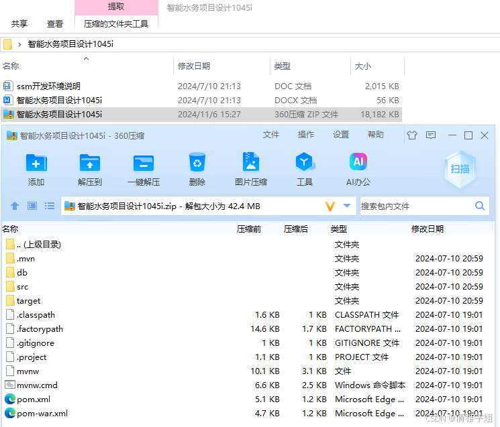500x427 pixels.
Task: Click the 添加 (Add) icon in 360压缩
Action: tap(36, 163)
